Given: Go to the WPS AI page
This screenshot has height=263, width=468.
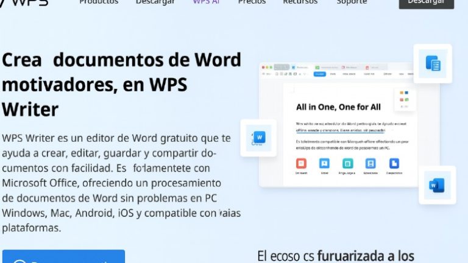Looking at the screenshot, I should tap(206, 2).
